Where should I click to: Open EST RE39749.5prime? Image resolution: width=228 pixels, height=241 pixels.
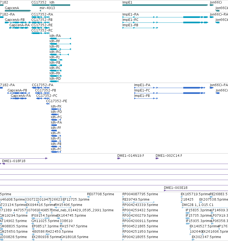click(x=136, y=200)
